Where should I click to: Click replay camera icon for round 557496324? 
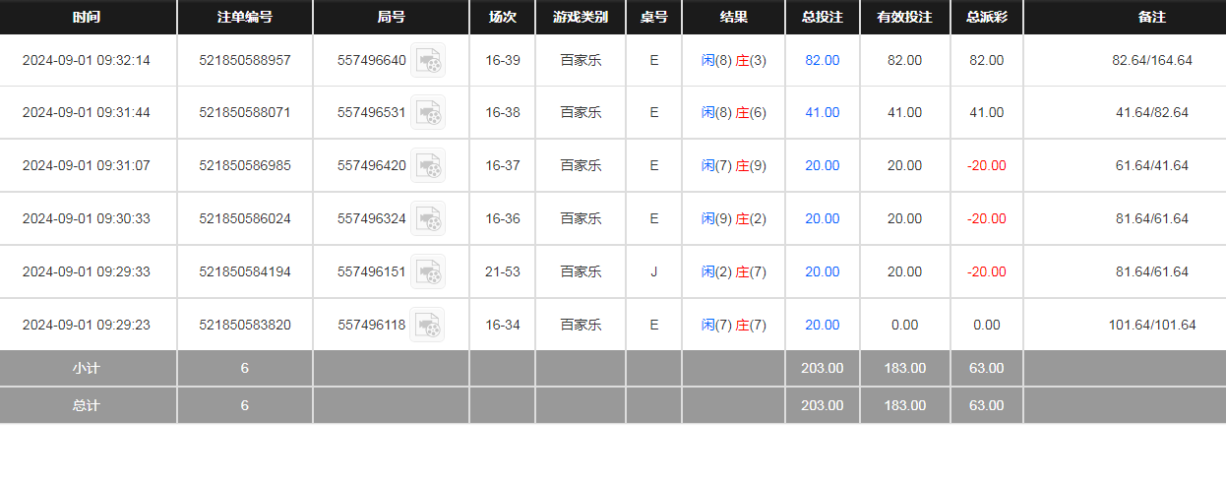click(x=428, y=218)
